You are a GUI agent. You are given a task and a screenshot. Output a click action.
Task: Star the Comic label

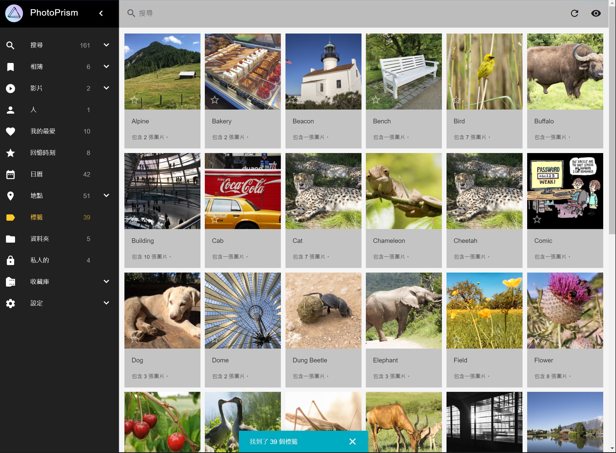[537, 219]
